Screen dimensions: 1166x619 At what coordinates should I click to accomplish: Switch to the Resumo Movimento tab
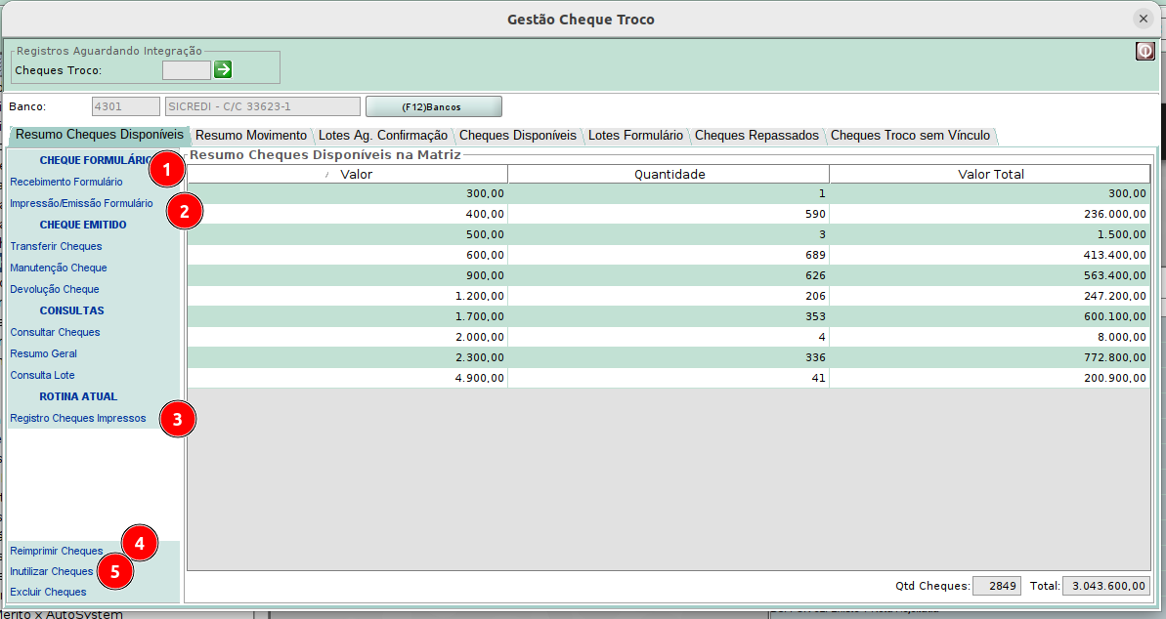250,136
